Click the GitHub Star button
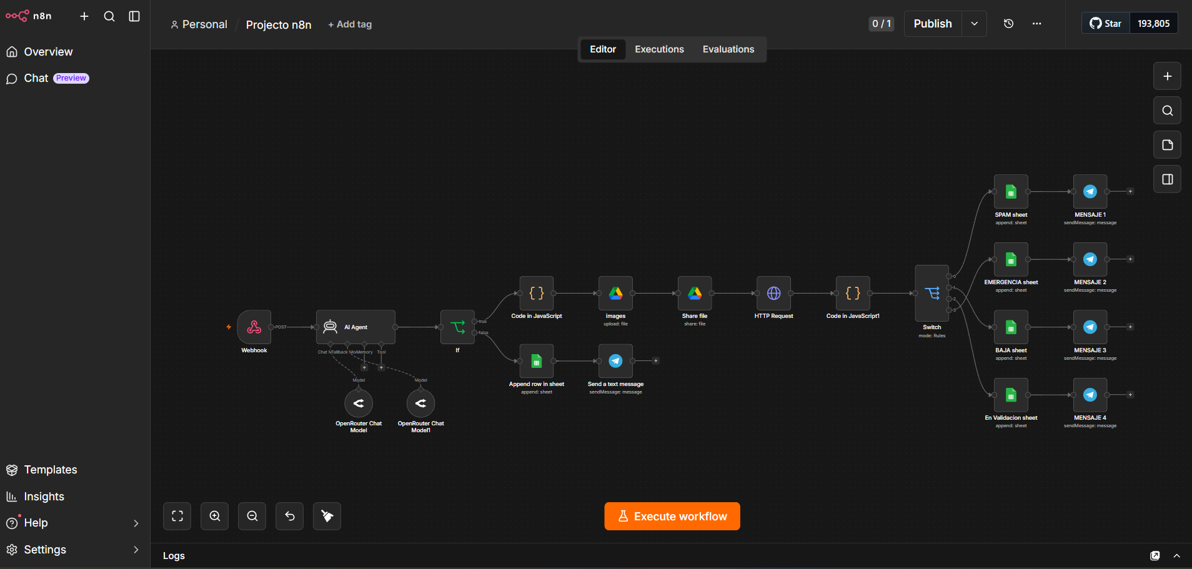Viewport: 1192px width, 569px height. [1106, 23]
